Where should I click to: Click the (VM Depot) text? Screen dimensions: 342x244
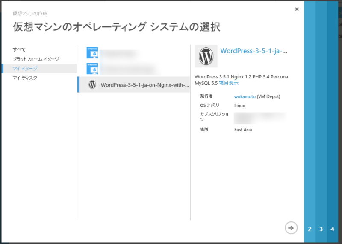tap(268, 97)
